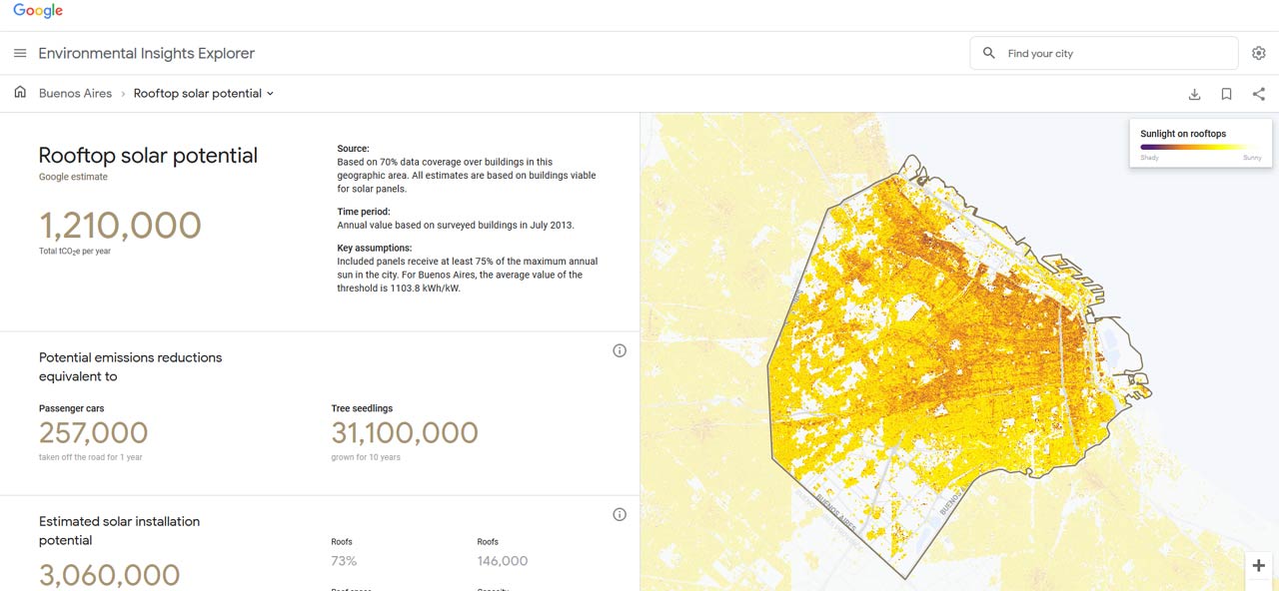Bookmark this insights page
Screen dimensions: 1279x591
1226,94
